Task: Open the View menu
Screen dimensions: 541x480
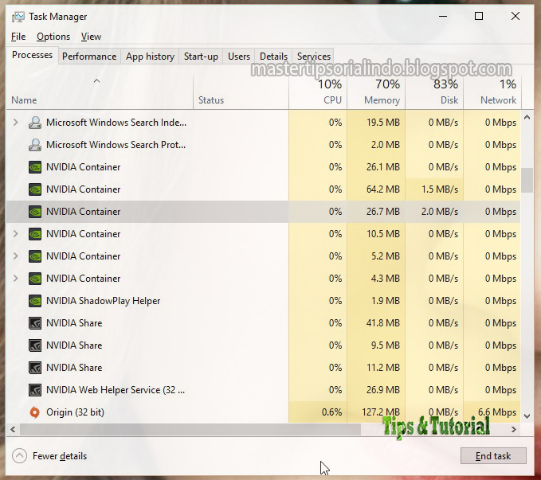Action: [x=91, y=37]
